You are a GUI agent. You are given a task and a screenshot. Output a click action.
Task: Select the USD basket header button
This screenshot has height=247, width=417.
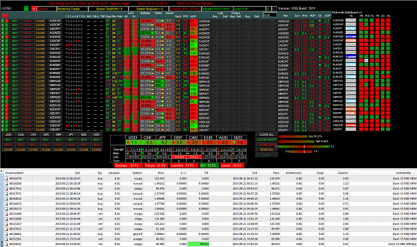(x=96, y=135)
